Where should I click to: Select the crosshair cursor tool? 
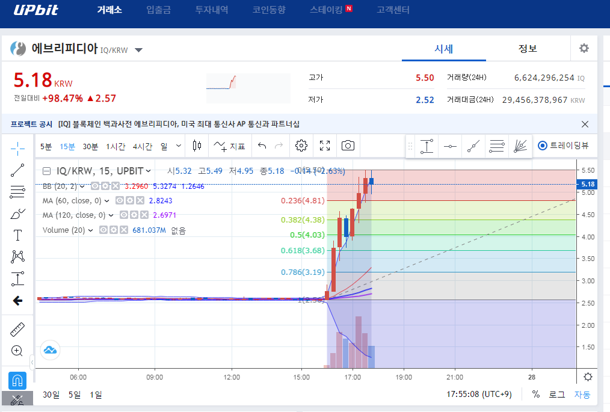17,148
